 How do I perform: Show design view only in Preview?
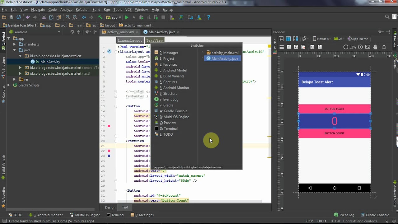[281, 39]
